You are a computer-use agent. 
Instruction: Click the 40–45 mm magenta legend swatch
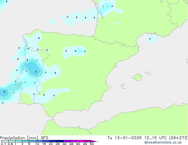[80, 141]
